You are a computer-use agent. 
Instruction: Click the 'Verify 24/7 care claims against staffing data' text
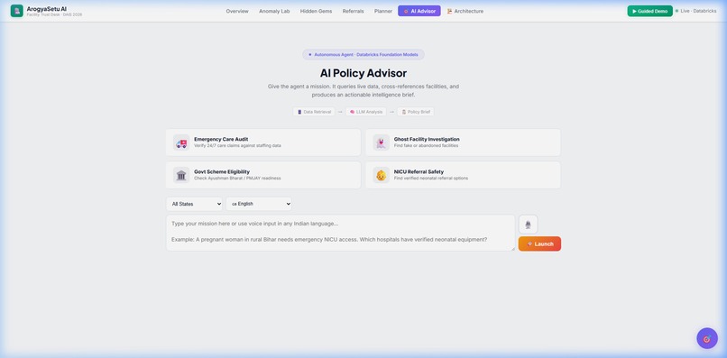point(237,145)
